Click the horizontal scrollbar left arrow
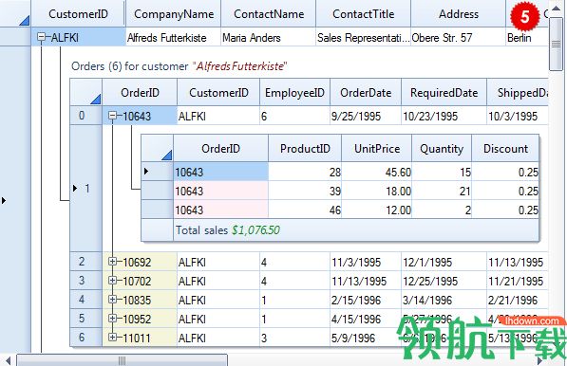Image resolution: width=567 pixels, height=366 pixels. tap(8, 360)
